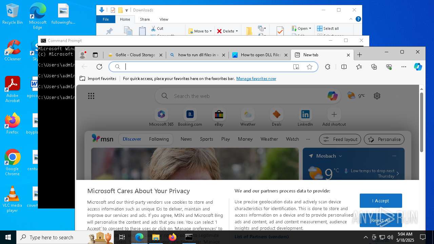Add this page to favorites star
The height and width of the screenshot is (244, 434).
coord(310,67)
